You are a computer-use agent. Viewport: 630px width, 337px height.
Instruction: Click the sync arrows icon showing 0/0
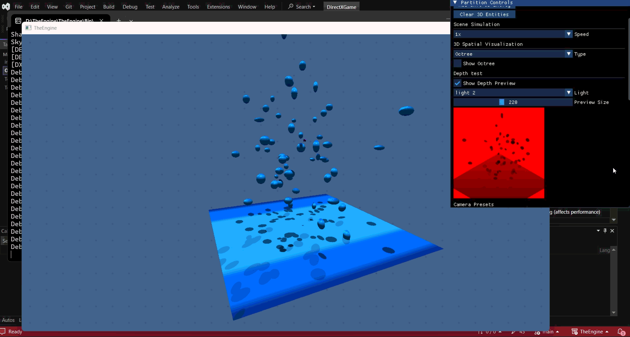click(x=481, y=332)
